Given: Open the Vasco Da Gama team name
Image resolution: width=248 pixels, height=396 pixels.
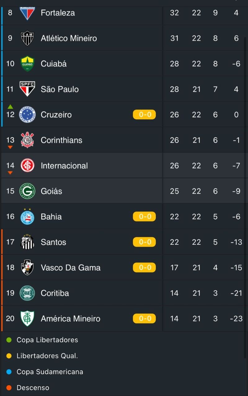Looking at the screenshot, I should tap(71, 268).
